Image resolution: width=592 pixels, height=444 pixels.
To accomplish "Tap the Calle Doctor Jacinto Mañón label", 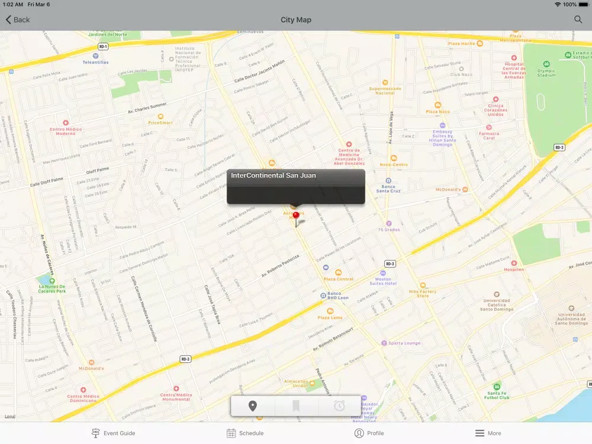I will tap(259, 71).
